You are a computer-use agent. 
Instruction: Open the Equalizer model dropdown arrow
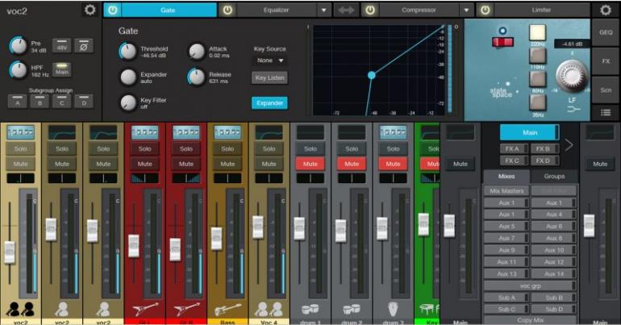click(323, 10)
